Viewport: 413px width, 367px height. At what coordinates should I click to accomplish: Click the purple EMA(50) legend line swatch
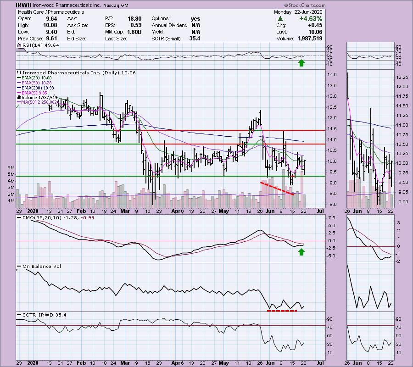[x=19, y=83]
